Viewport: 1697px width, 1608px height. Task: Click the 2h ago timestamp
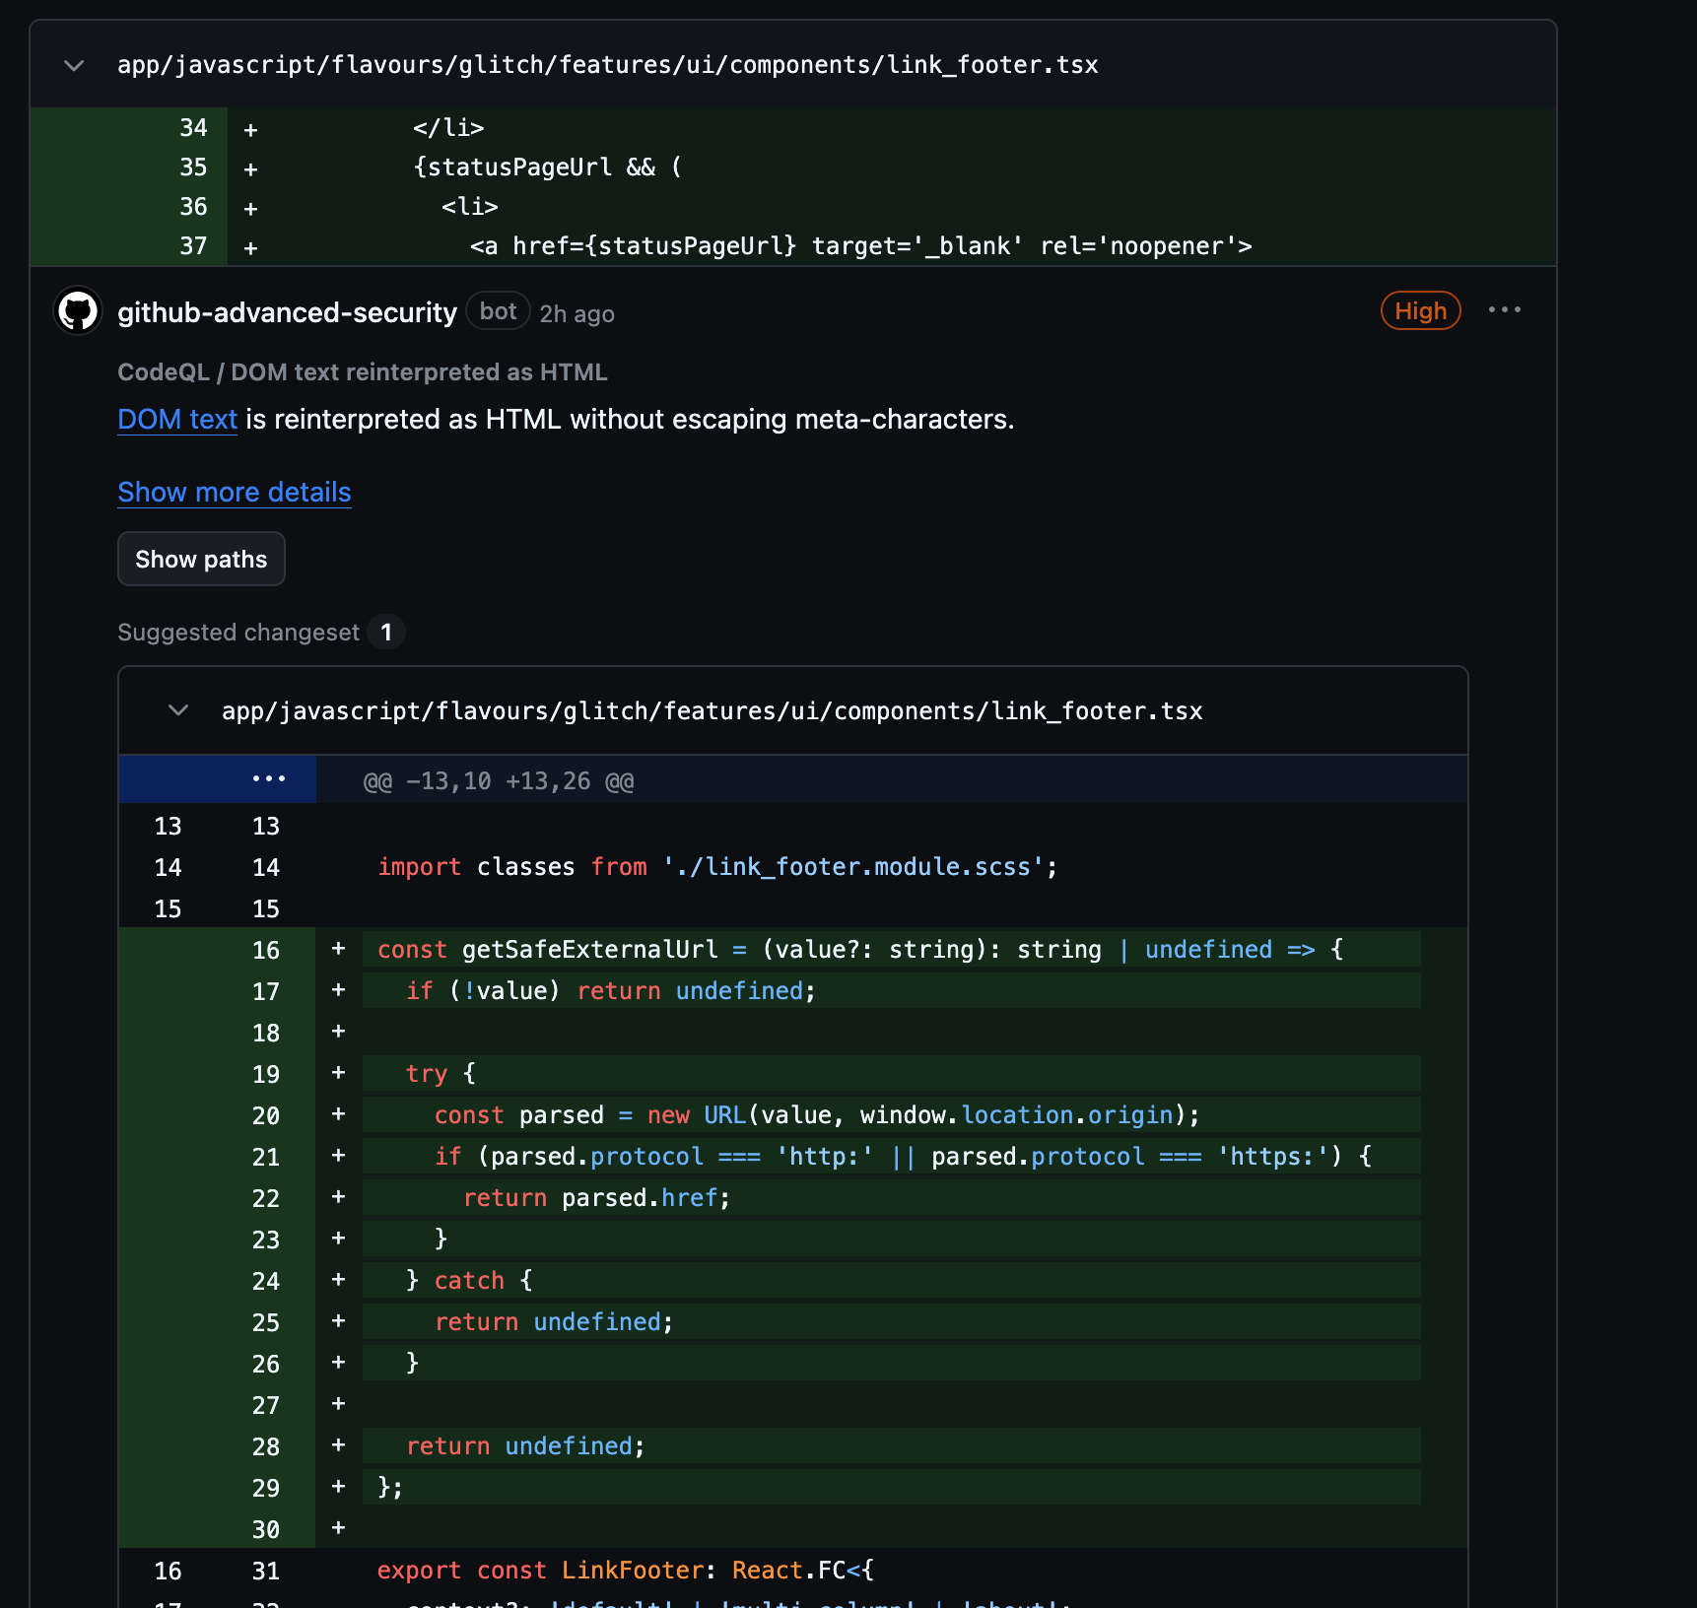tap(577, 314)
